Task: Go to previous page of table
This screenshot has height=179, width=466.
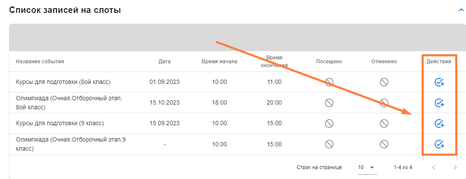Action: [434, 167]
